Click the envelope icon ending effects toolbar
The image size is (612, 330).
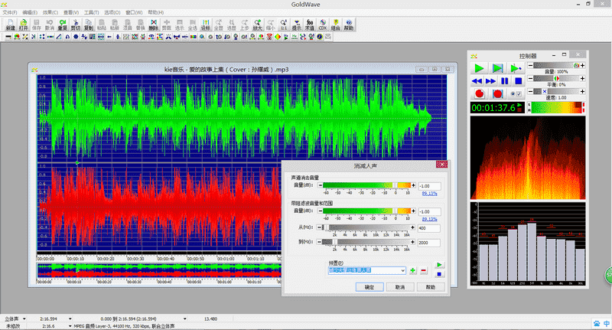click(x=328, y=37)
